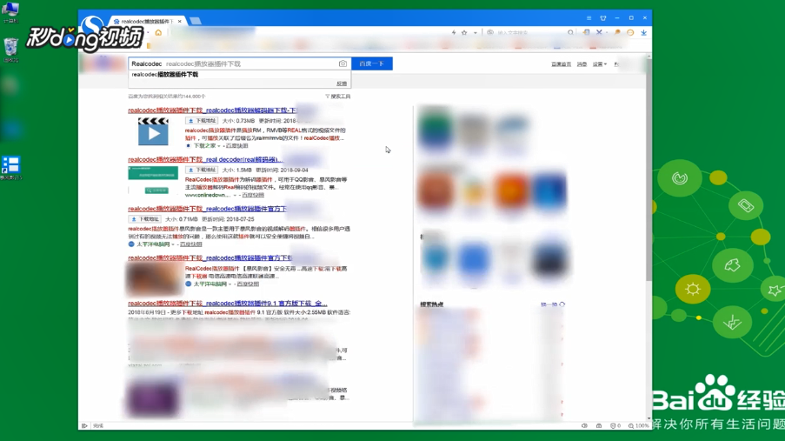Click 下载地址 button in the 1.5MB result
785x441 pixels.
coord(202,170)
